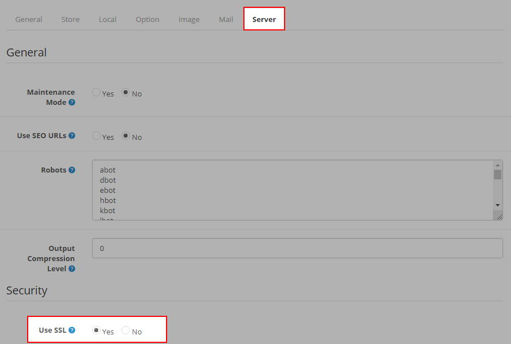Screen dimensions: 511x344
Task: Click the General section heading
Action: click(27, 52)
